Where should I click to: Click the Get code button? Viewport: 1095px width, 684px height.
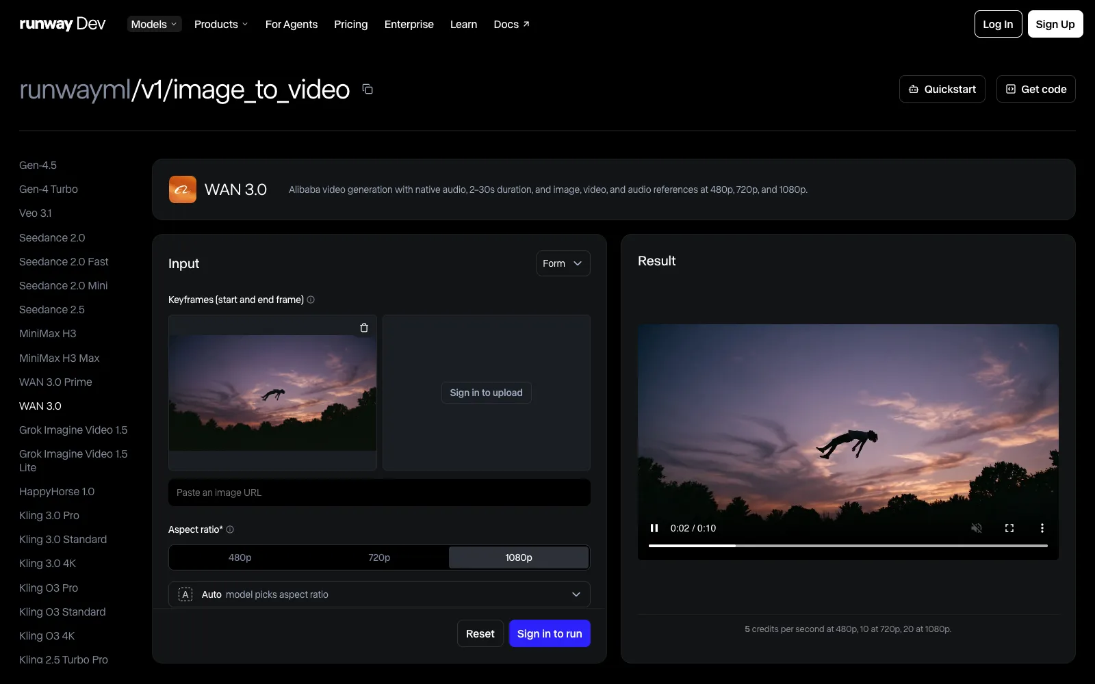(1036, 89)
